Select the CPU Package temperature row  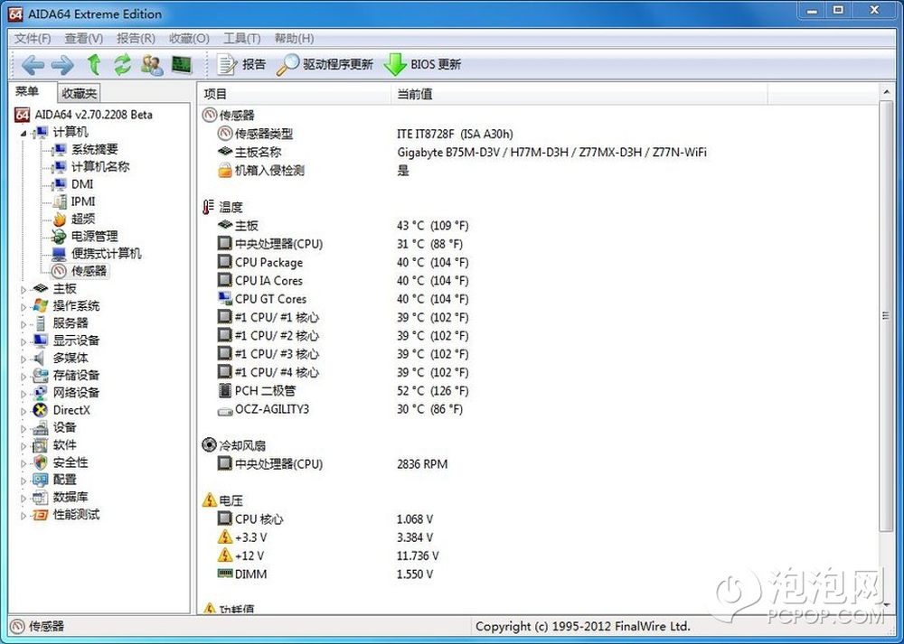(x=536, y=263)
